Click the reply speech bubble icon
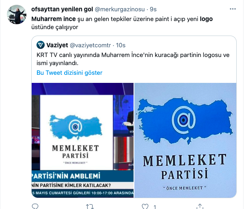 tap(35, 206)
